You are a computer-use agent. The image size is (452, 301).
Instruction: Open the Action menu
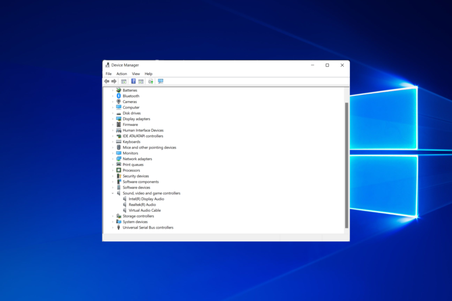pyautogui.click(x=121, y=74)
